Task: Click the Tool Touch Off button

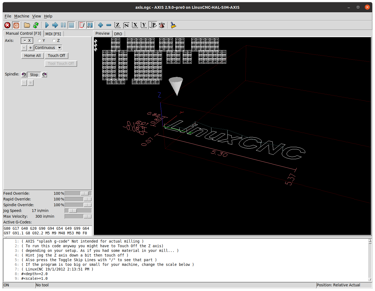Action: point(61,63)
